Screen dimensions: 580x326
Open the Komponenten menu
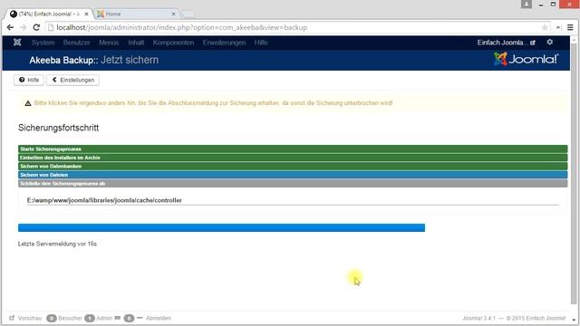click(173, 43)
